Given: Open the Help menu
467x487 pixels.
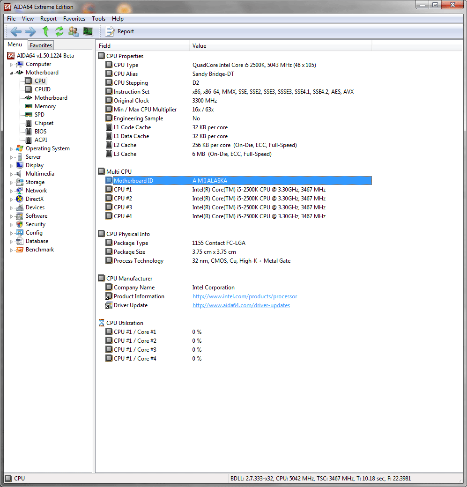Looking at the screenshot, I should (x=118, y=19).
